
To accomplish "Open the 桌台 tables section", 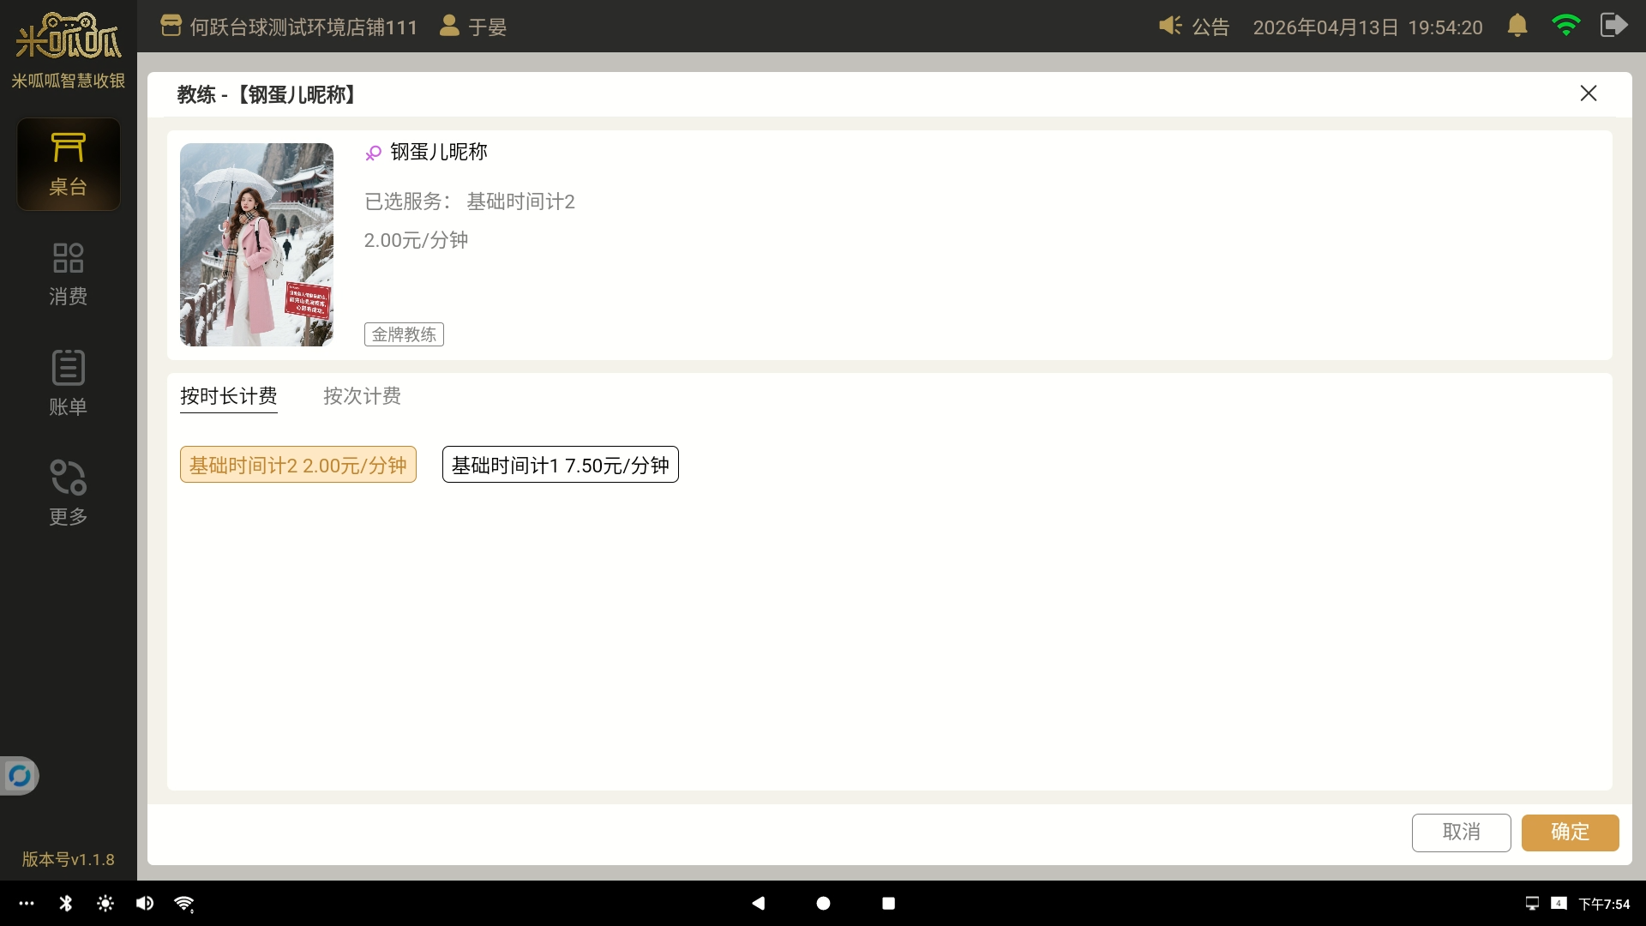I will [69, 164].
